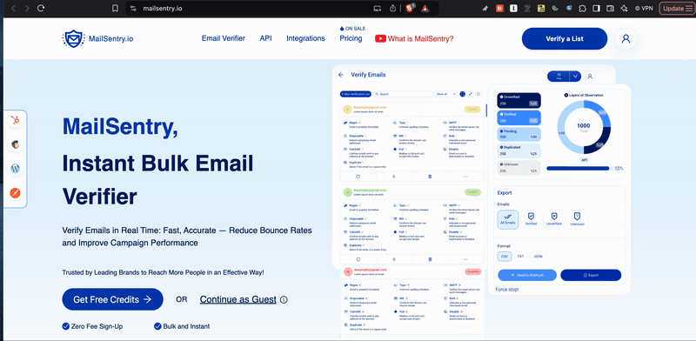Expand the credits dropdown chevron in preview

(575, 77)
